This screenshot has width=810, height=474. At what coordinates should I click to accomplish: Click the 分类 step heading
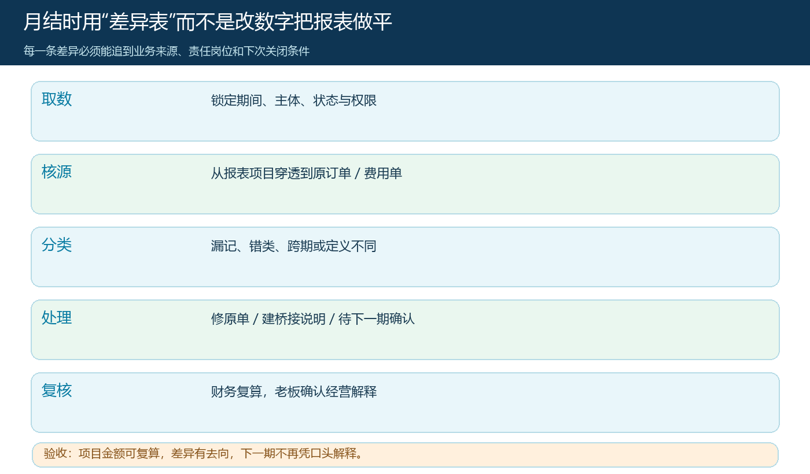click(57, 245)
